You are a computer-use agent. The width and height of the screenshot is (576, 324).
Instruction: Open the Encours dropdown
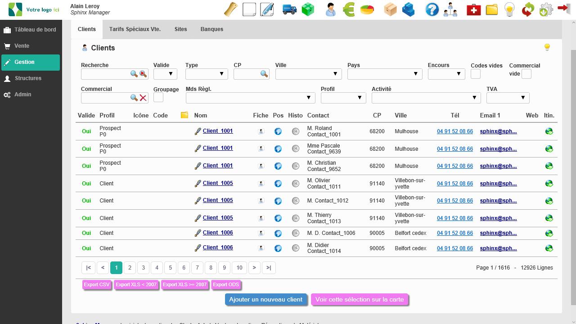tap(446, 74)
